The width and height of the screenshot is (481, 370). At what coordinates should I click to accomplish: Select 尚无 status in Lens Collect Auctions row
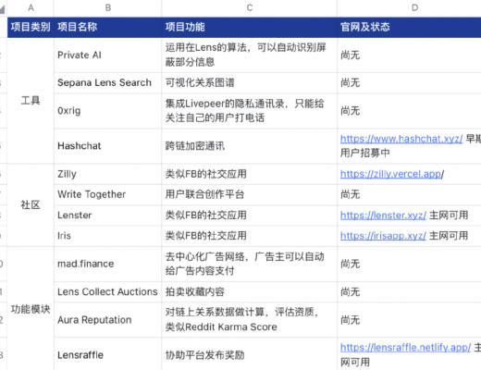[409, 291]
